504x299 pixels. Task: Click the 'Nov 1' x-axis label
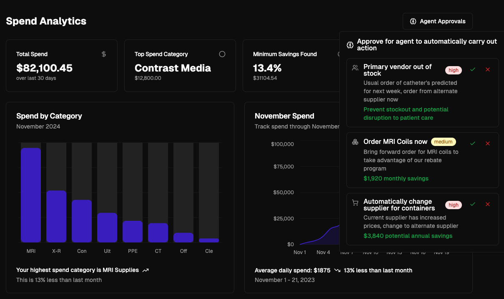click(300, 252)
